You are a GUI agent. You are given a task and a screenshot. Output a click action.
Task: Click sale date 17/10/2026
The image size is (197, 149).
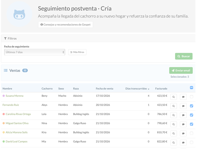[103, 96]
